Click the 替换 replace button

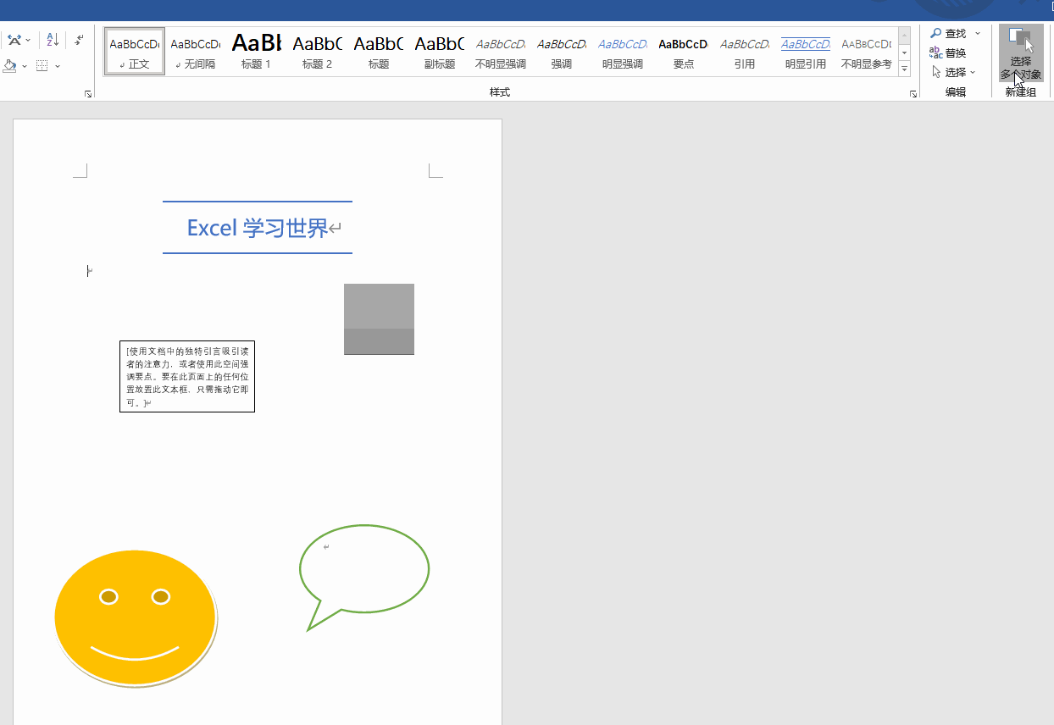tap(948, 53)
